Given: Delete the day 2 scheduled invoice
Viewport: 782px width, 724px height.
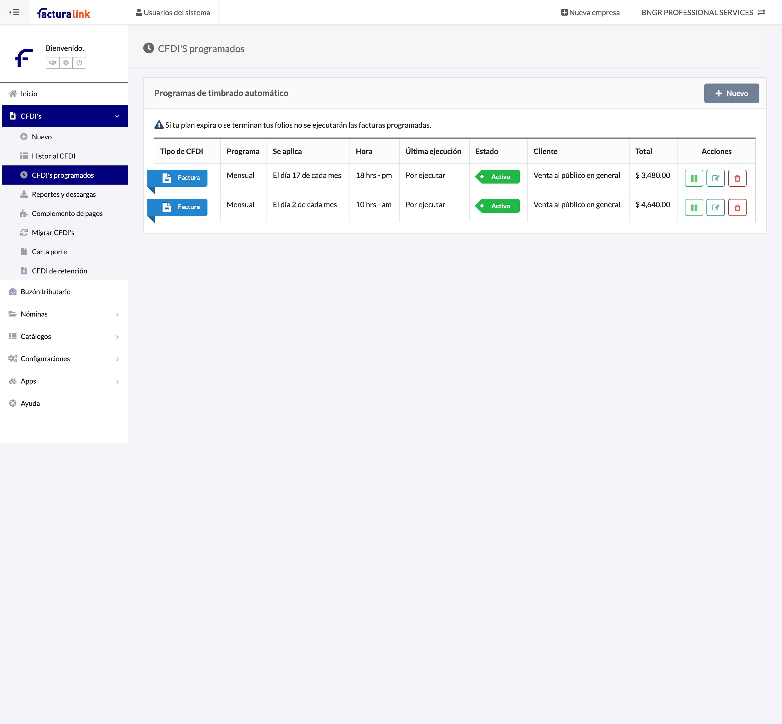Looking at the screenshot, I should (x=737, y=208).
